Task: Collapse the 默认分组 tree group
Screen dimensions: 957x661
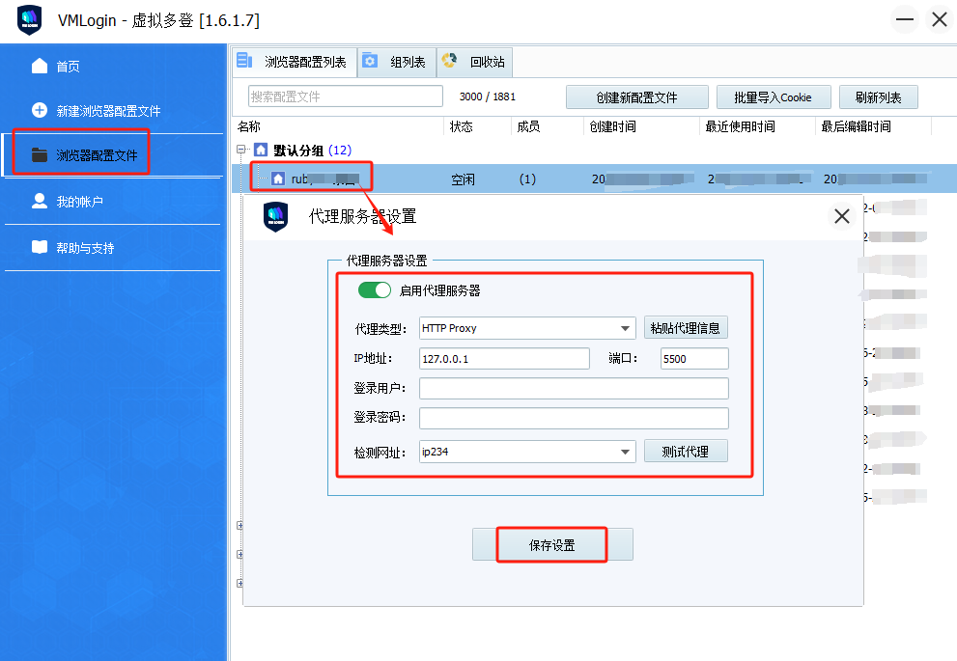Action: 241,150
